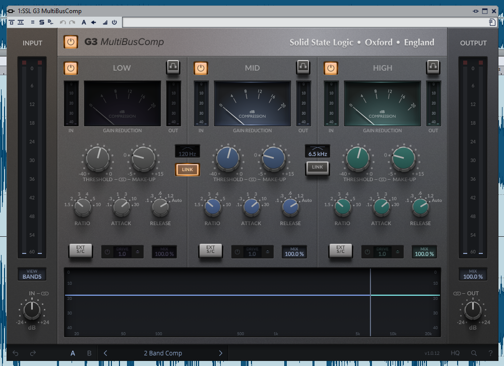Screen dimensions: 504x366
Task: Click the plugin footer redo arrow
Action: point(33,353)
